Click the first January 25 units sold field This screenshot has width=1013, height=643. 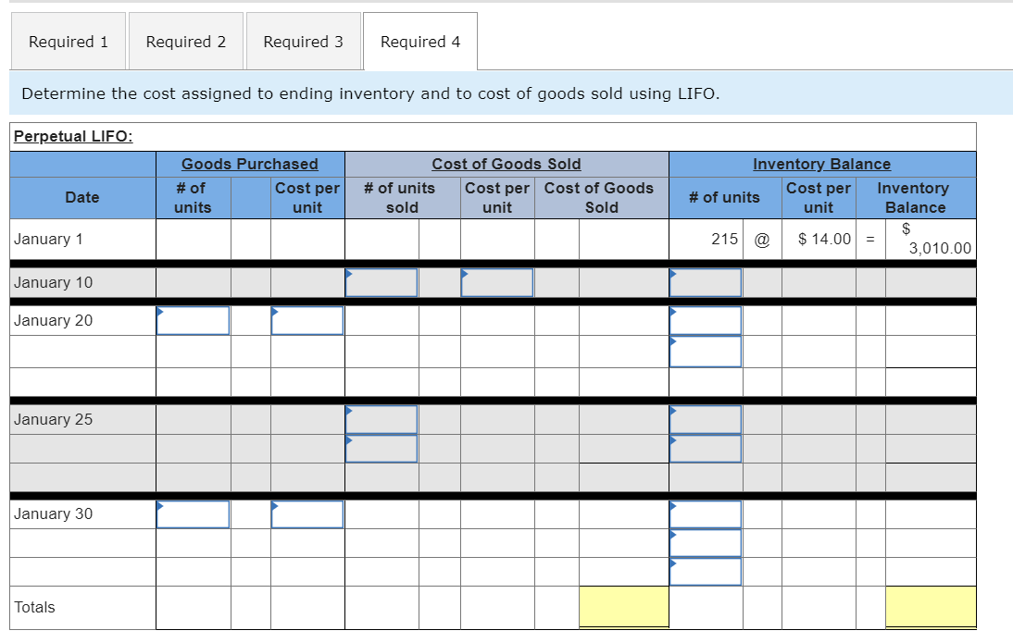[381, 419]
